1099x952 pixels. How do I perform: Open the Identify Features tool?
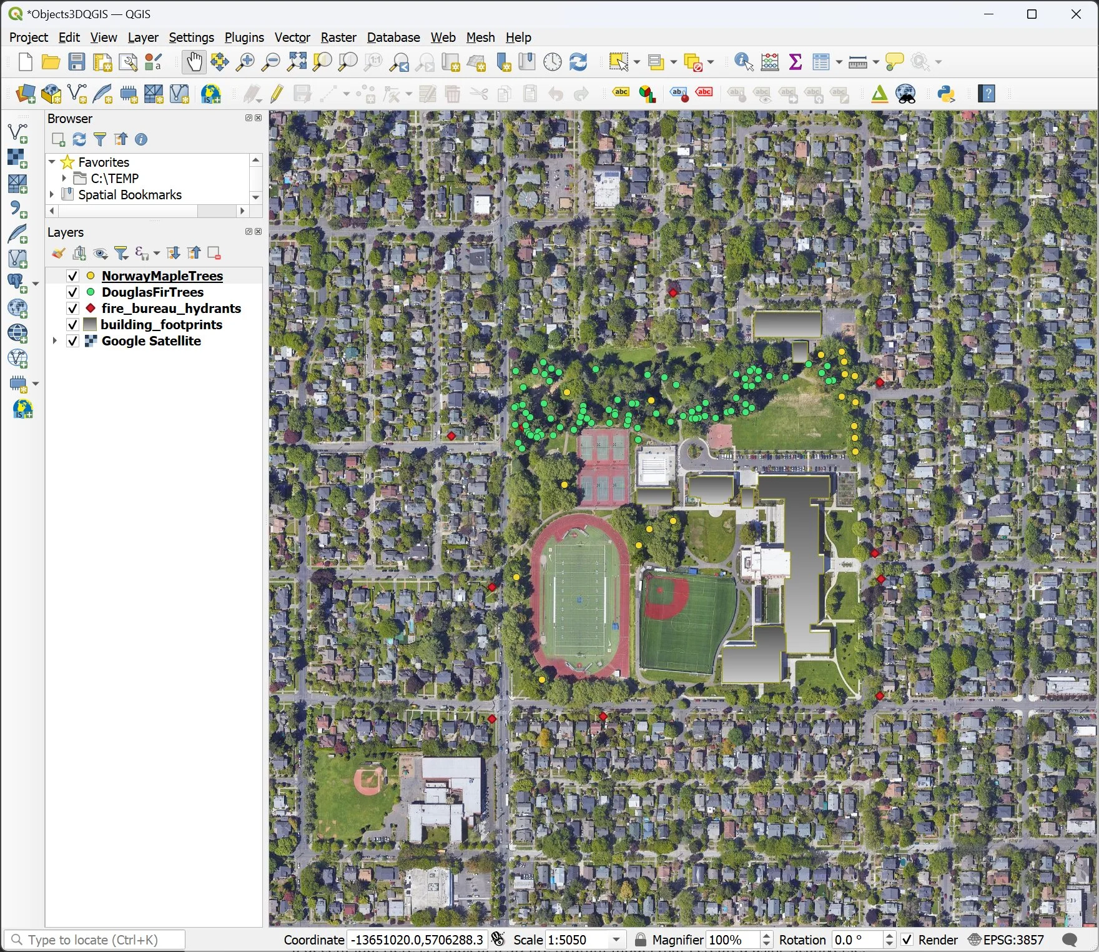(x=742, y=62)
